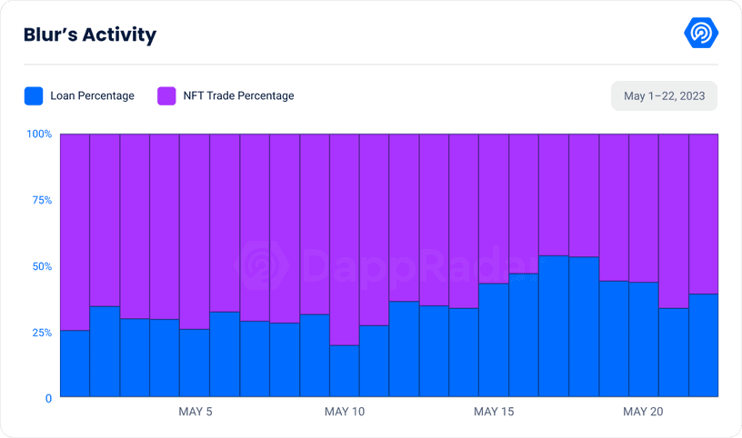Click the blue bar above MAY 10
Viewport: 742px width, 438px height.
345,371
